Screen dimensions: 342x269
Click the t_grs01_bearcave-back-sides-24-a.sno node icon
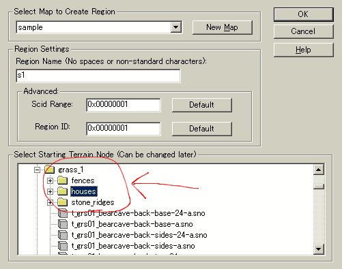(63, 235)
